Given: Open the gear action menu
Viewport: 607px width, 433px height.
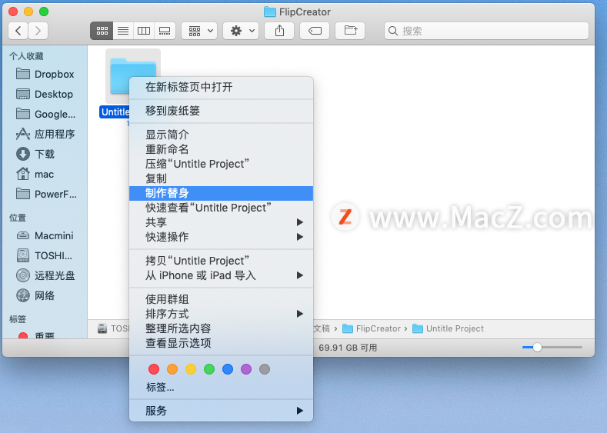Looking at the screenshot, I should [x=241, y=31].
